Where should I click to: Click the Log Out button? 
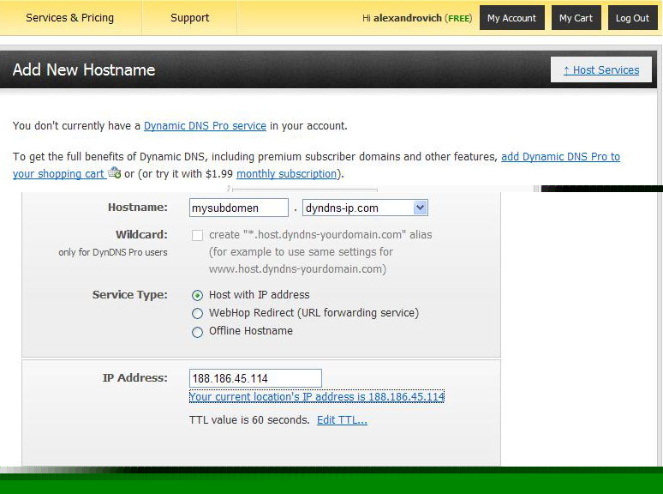632,18
